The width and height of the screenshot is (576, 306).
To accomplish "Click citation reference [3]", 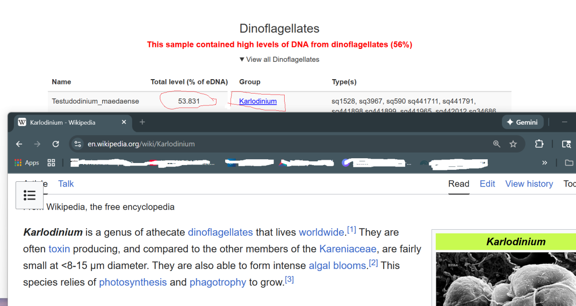I will click(x=289, y=279).
